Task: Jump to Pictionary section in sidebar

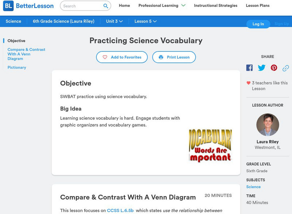Action: (x=17, y=67)
